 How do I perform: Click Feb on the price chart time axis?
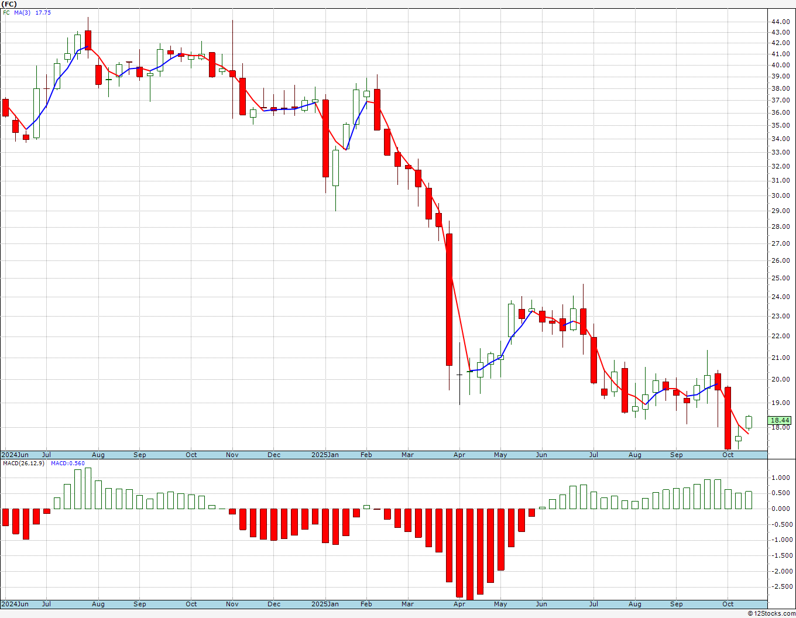pos(366,455)
